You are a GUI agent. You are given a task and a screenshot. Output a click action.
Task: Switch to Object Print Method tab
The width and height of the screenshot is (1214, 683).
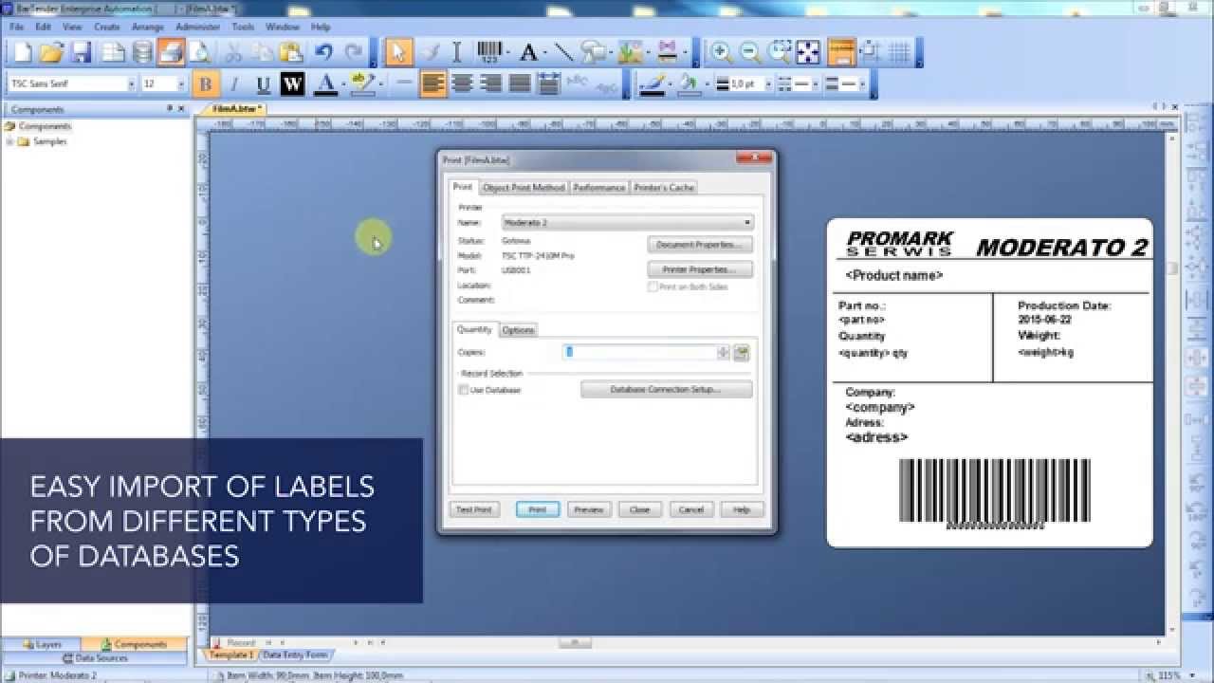(524, 188)
